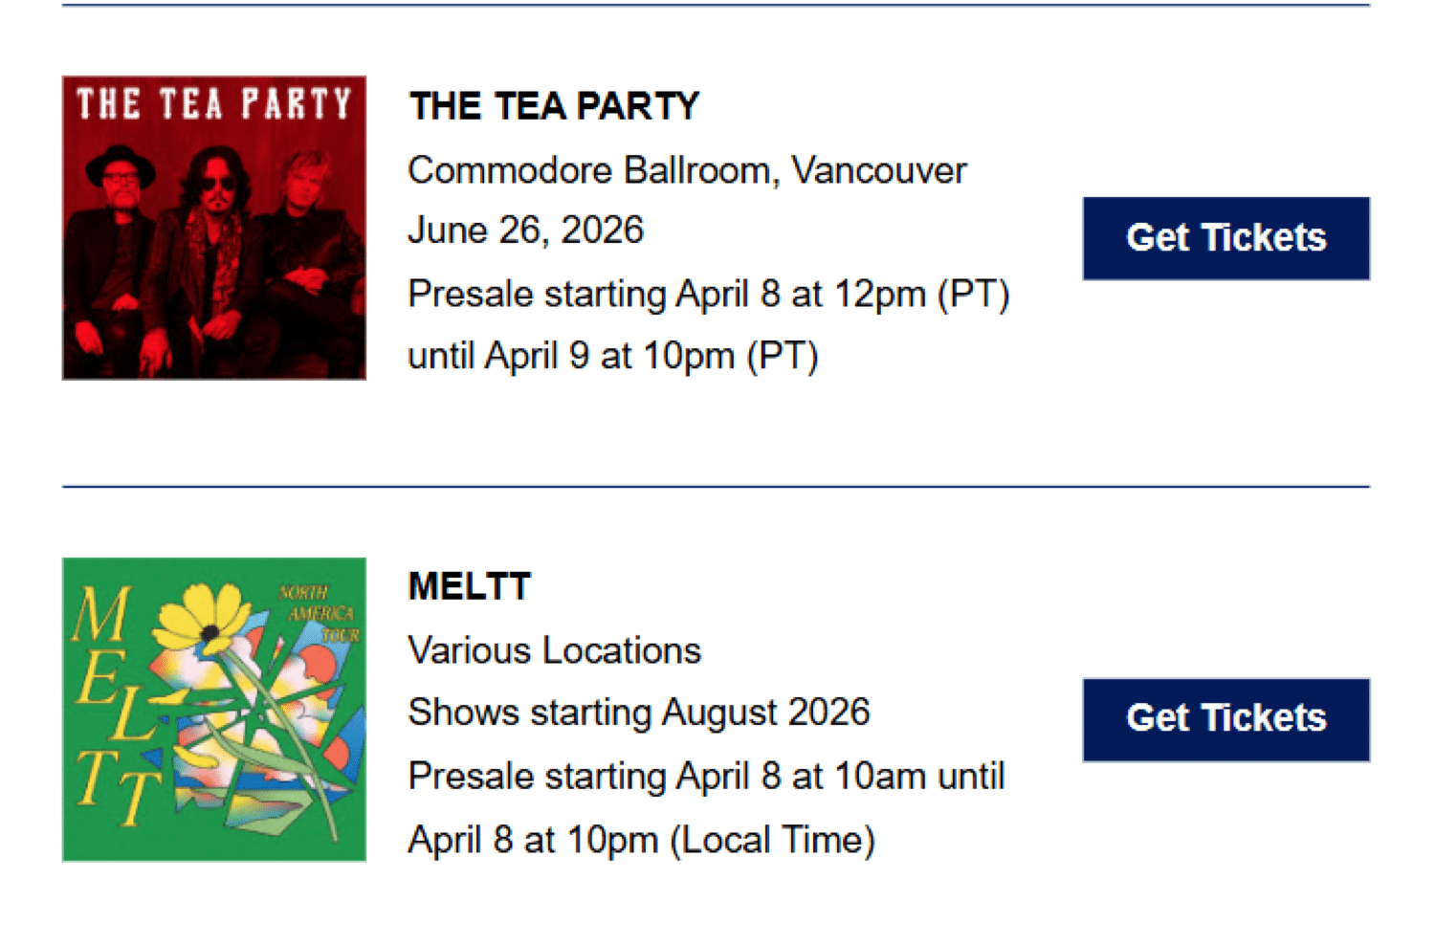Click Get Tickets for MELTT

(1225, 719)
